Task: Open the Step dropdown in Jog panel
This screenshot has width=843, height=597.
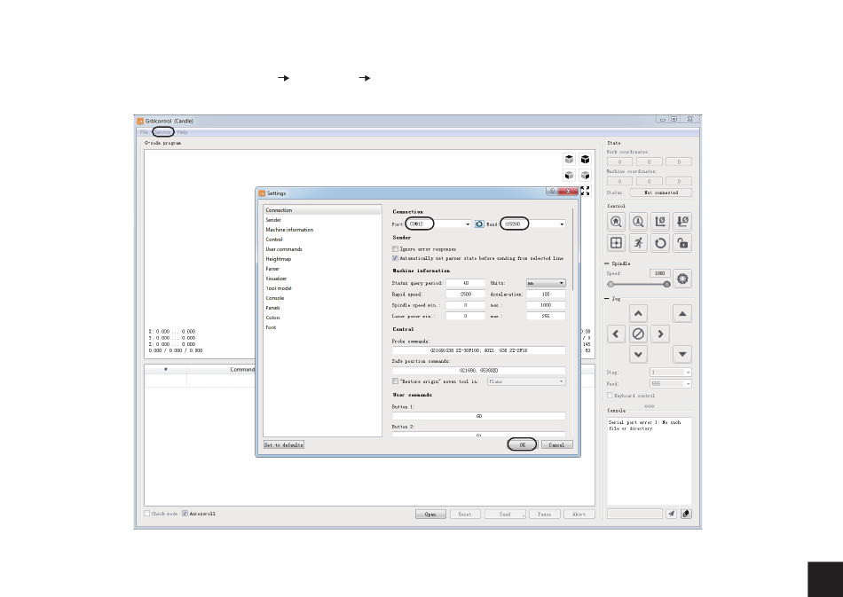Action: tap(671, 372)
